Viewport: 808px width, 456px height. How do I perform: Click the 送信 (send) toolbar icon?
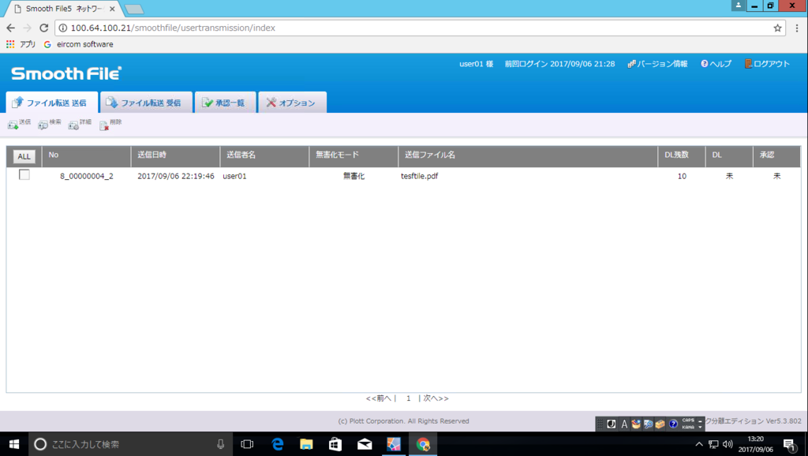(x=19, y=124)
